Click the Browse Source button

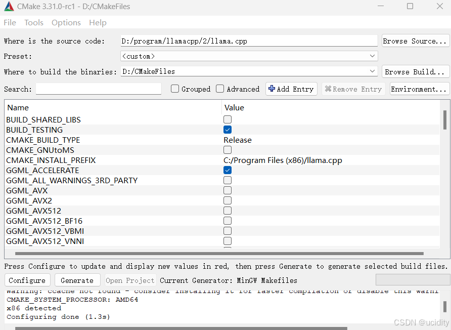[415, 41]
